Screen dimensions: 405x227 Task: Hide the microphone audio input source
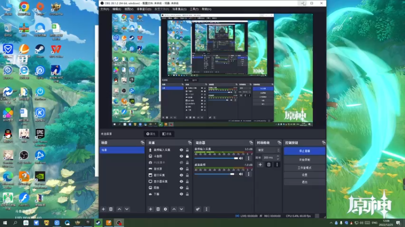181,150
